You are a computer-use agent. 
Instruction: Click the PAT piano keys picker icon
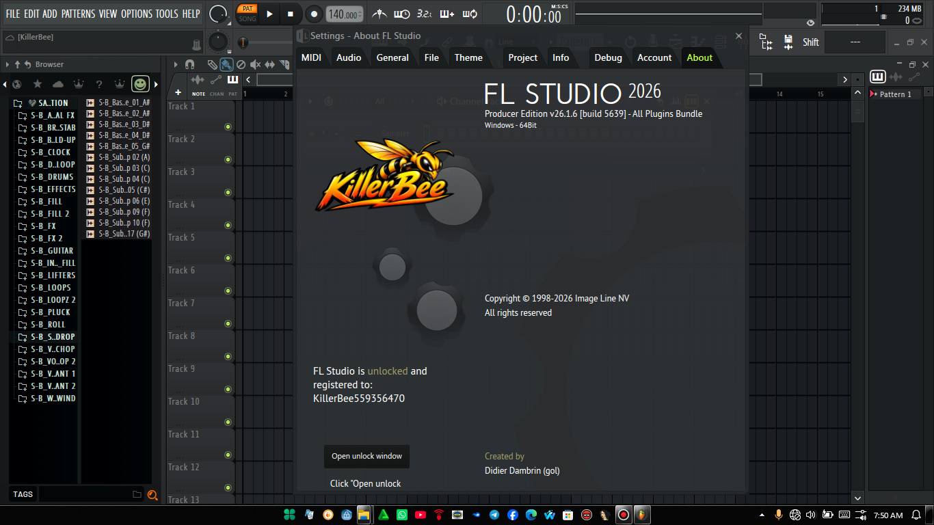pyautogui.click(x=232, y=81)
